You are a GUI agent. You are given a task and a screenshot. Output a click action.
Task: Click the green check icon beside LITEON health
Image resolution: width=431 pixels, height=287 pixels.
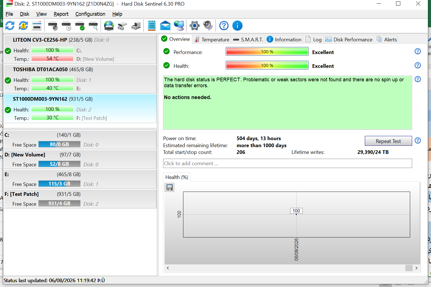(x=8, y=51)
